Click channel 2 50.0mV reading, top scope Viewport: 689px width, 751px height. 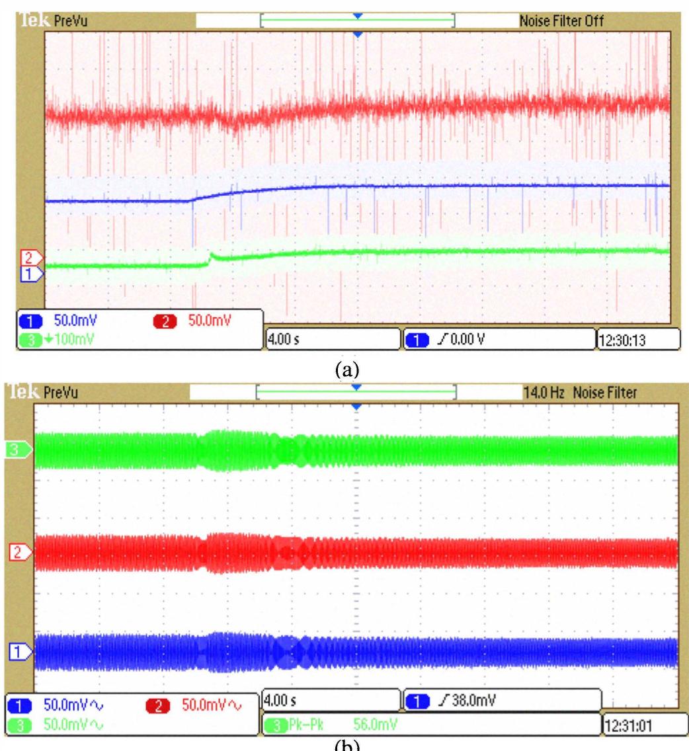(x=210, y=321)
